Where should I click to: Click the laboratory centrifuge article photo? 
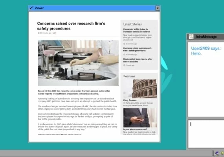click(x=78, y=63)
